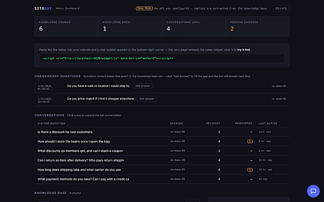Image resolution: width=324 pixels, height=202 pixels.
Task: Click the '1d ago' cell
Action: coord(263,179)
